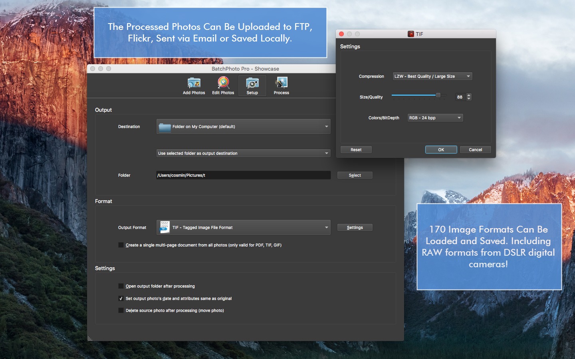
Task: Click the Size/Quality slider handle
Action: tap(438, 95)
